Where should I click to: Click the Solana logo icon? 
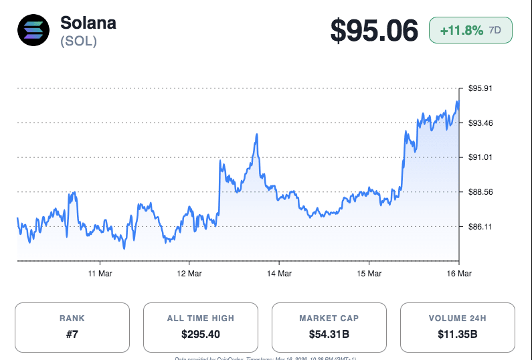(33, 31)
